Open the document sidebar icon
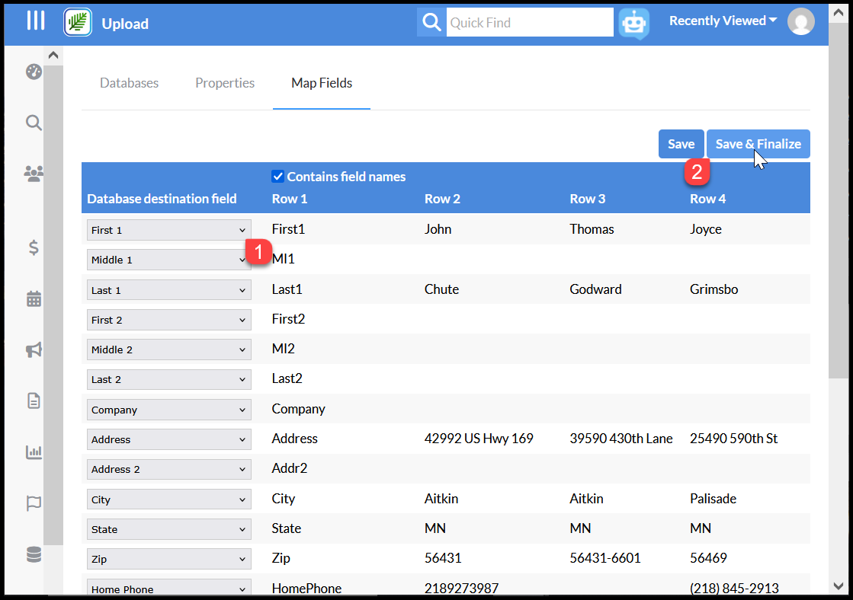Screen dimensions: 853x600 coord(34,401)
